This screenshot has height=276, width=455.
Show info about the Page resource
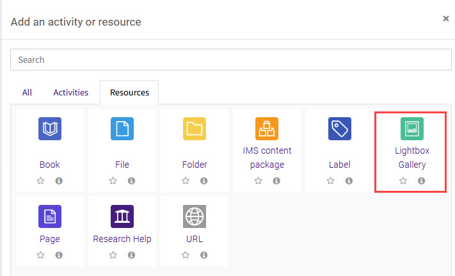click(x=59, y=255)
